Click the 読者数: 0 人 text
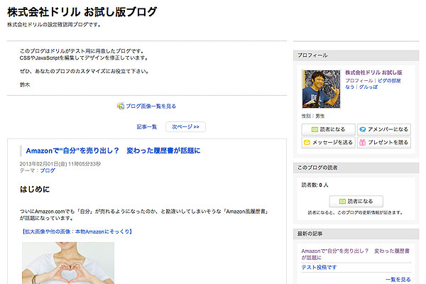The height and width of the screenshot is (284, 426). coord(315,185)
